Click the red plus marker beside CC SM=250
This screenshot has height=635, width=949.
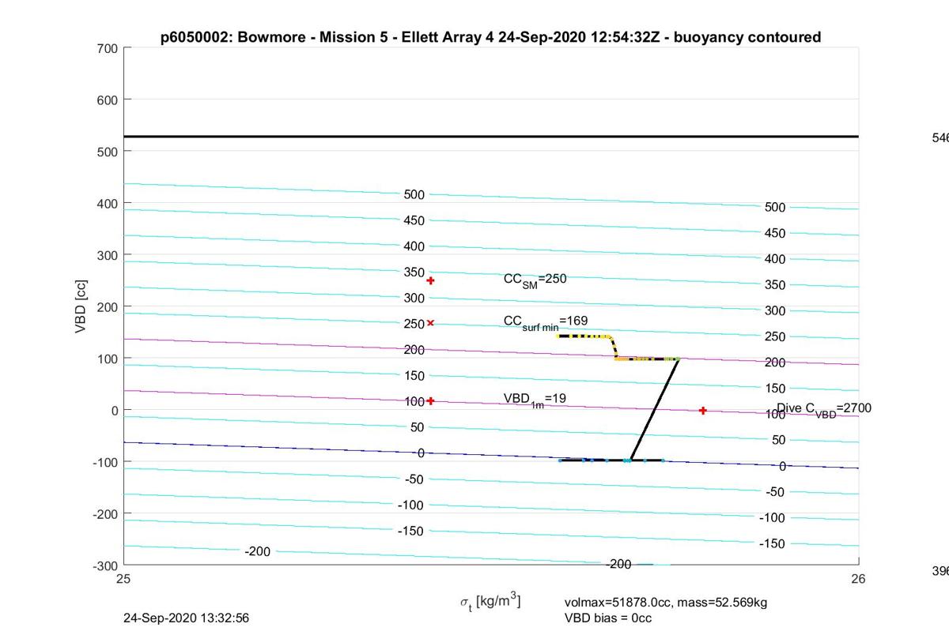[x=431, y=280]
